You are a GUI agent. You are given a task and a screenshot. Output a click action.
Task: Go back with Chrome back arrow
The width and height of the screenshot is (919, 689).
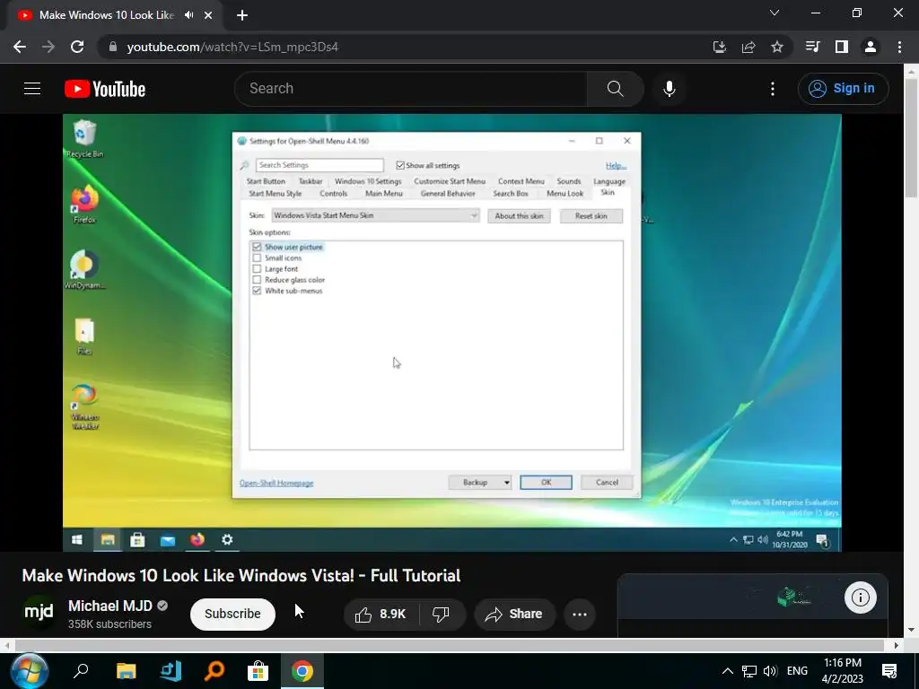(x=20, y=47)
